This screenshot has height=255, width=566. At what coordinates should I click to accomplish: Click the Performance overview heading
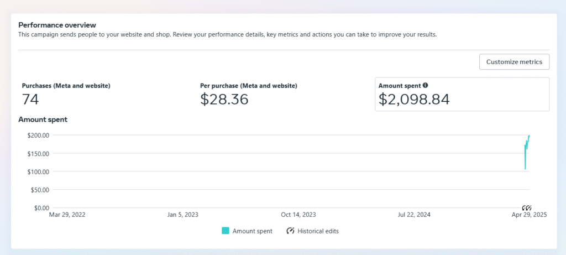coord(57,25)
